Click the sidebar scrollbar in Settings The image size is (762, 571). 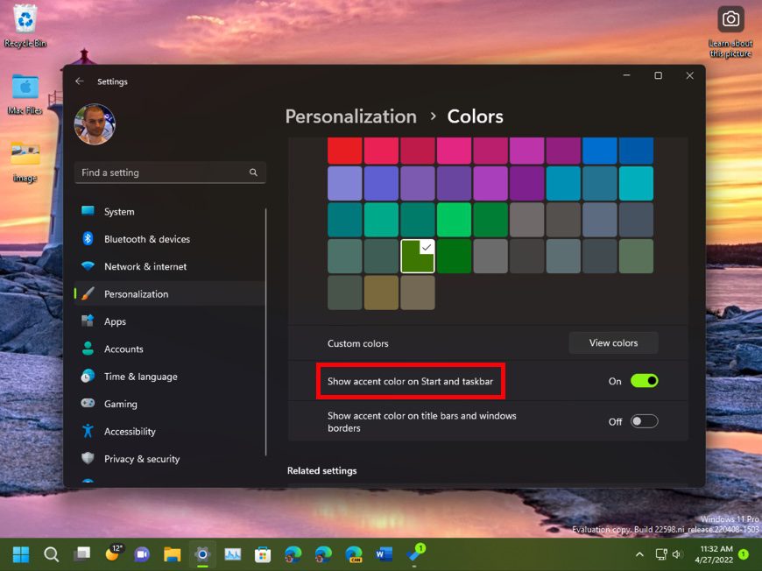[x=266, y=332]
